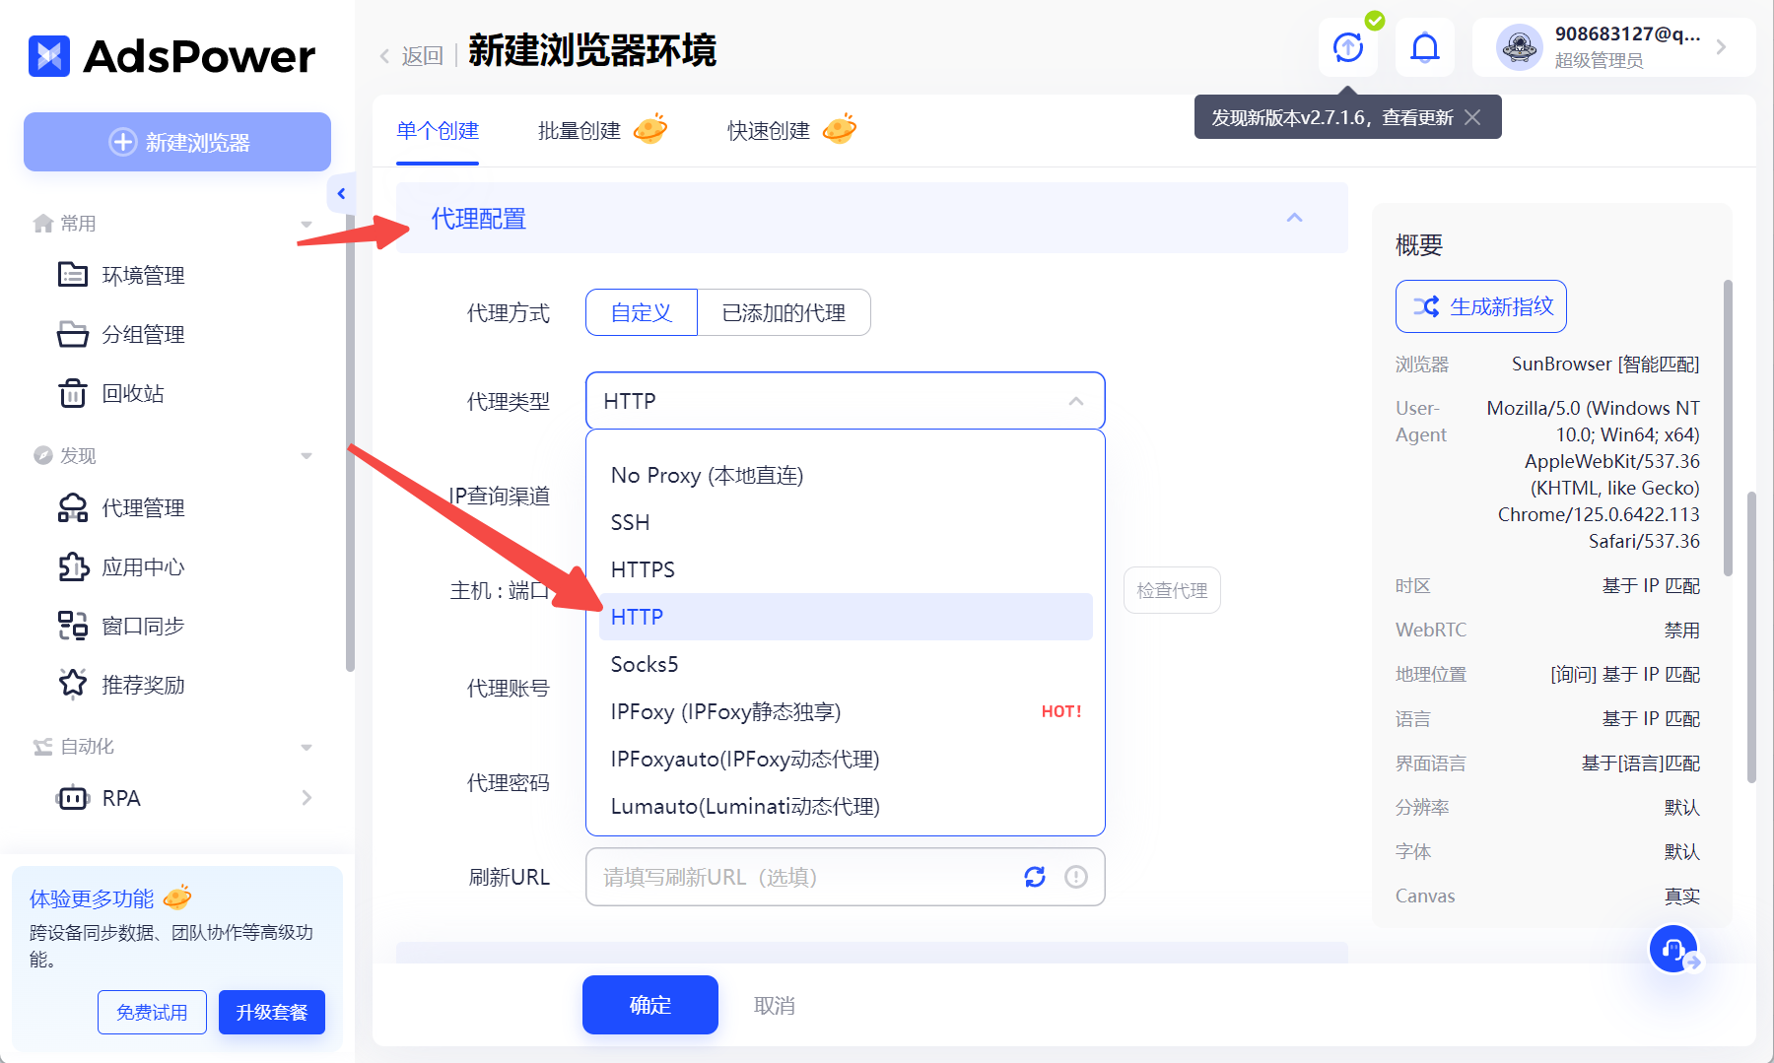The image size is (1774, 1063).
Task: Collapse the 发现 sidebar section
Action: (x=307, y=455)
